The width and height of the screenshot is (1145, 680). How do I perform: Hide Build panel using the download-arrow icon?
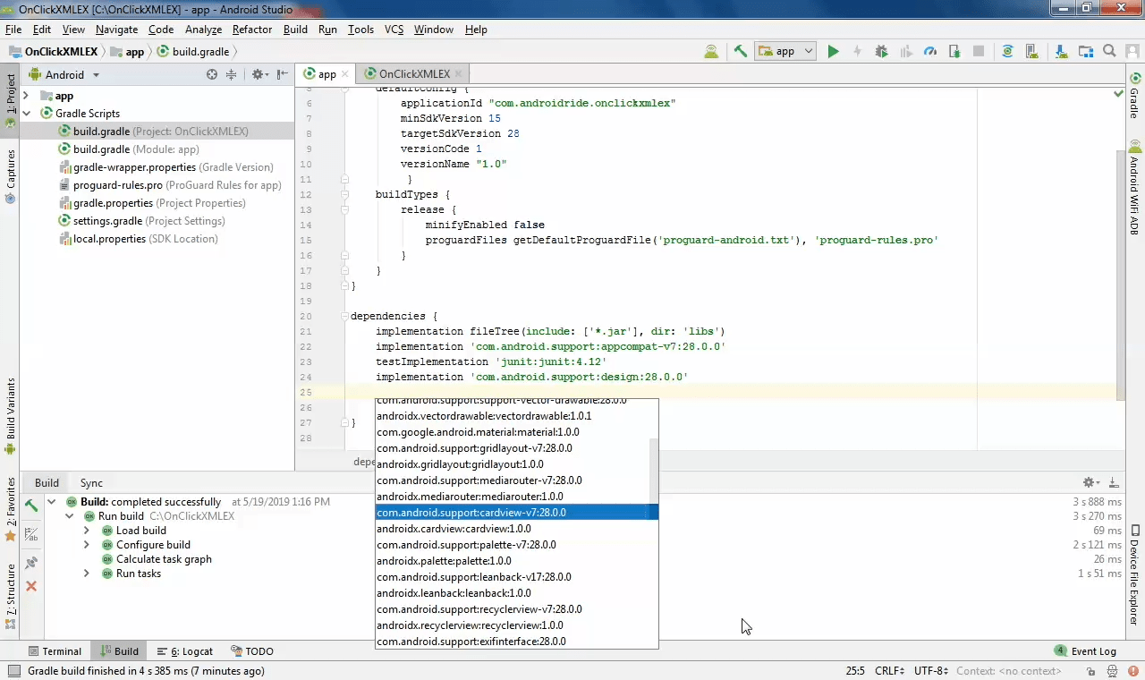[x=1114, y=482]
